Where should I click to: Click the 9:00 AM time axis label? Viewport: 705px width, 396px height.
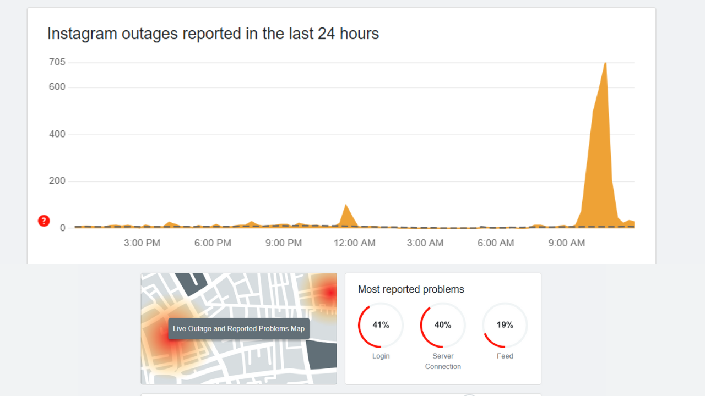(x=566, y=243)
